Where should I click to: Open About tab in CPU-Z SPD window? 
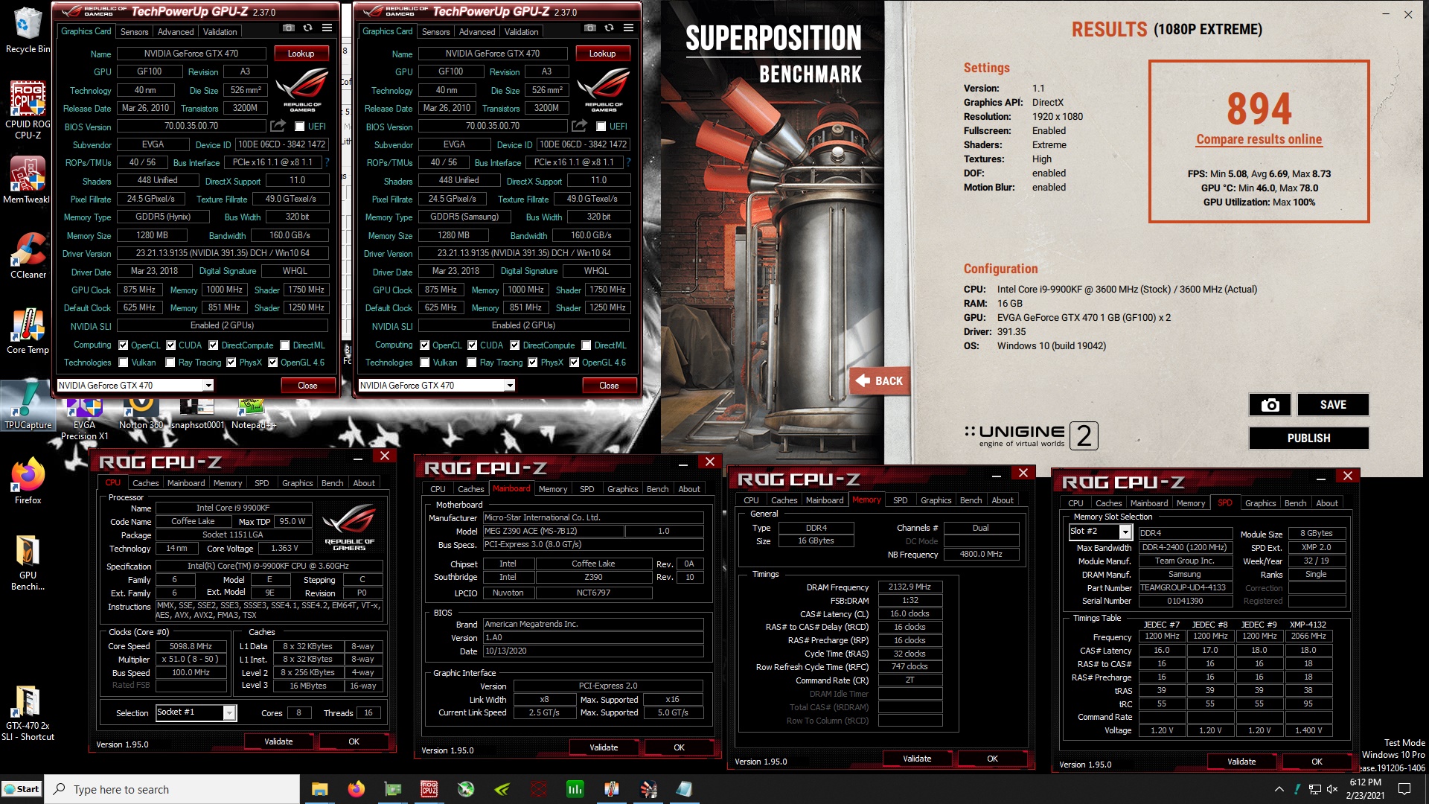tap(1326, 503)
